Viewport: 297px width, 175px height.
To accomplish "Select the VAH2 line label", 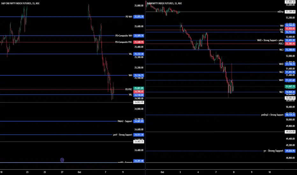I will [281, 64].
